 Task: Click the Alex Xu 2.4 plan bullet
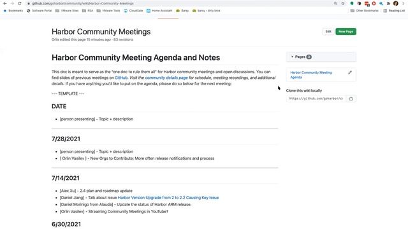[96, 191]
